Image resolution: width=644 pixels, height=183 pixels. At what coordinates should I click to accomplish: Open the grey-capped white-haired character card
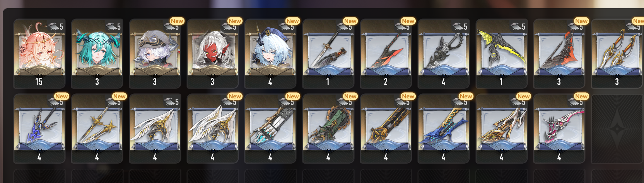click(x=155, y=54)
